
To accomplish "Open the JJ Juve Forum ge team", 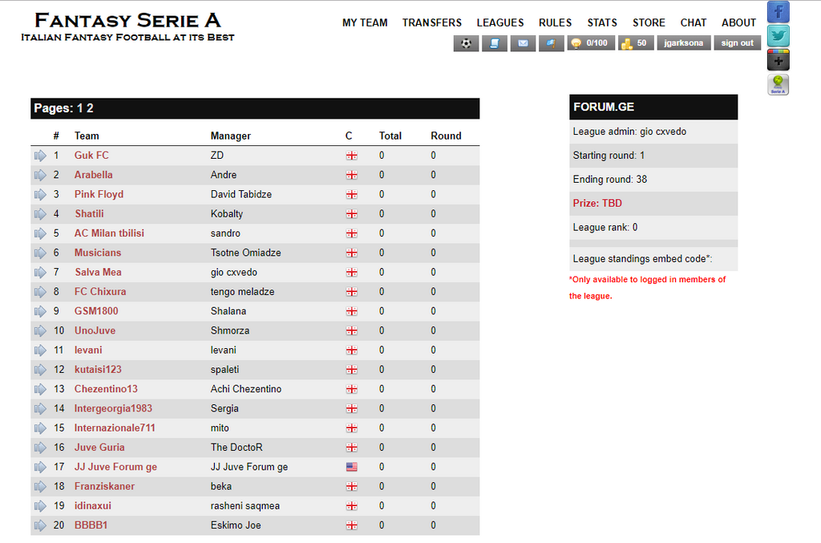I will 115,467.
